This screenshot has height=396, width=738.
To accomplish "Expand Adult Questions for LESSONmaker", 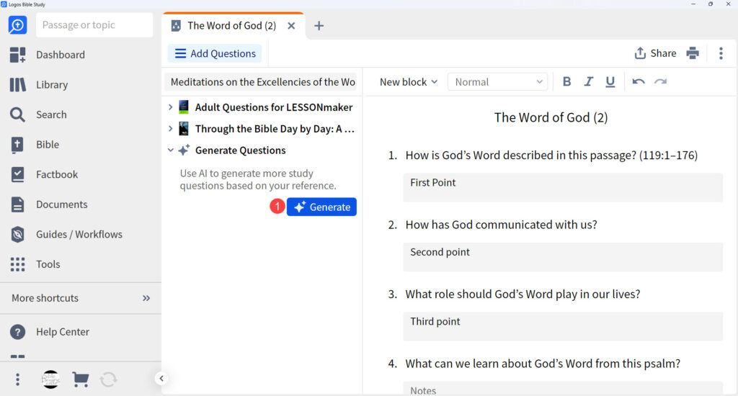I will (170, 107).
